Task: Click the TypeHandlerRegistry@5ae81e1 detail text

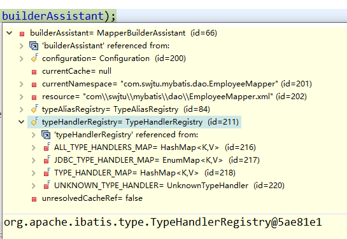Action: 163,222
